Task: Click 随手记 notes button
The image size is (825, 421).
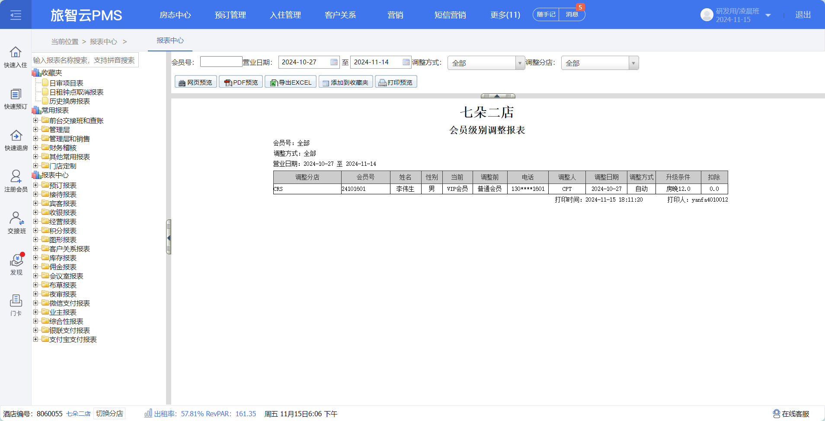Action: pos(546,14)
